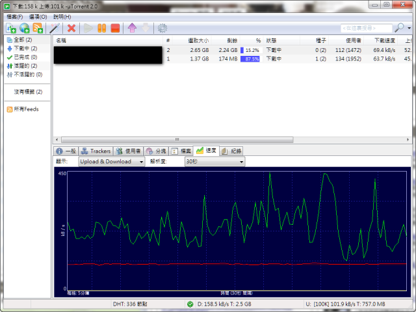Click the 112 (1472) peers cell

348,50
